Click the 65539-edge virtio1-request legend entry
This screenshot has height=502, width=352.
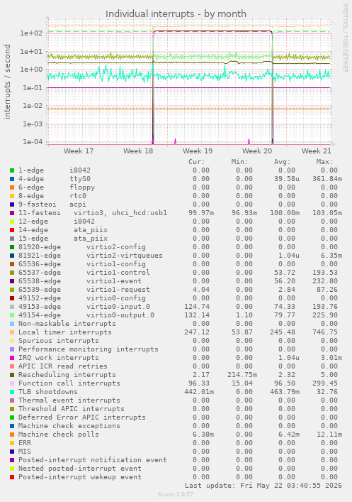pyautogui.click(x=84, y=290)
